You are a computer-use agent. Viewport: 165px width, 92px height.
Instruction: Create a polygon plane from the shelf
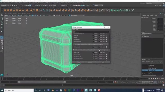(20, 10)
